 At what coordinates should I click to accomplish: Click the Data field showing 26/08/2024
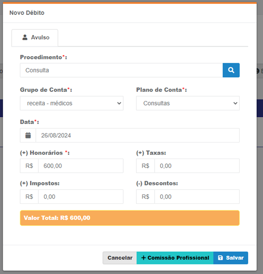(x=137, y=135)
